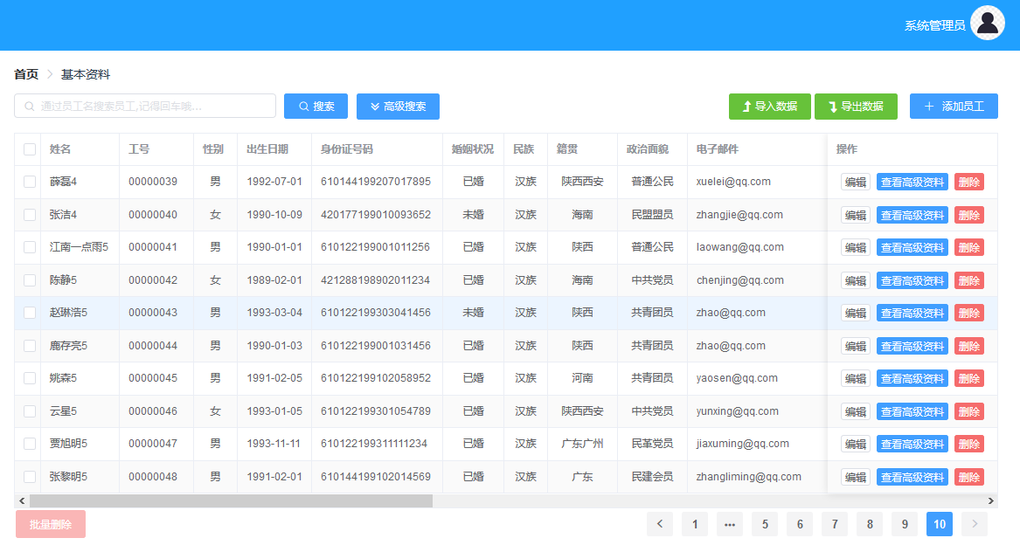This screenshot has height=545, width=1020.
Task: Click ID number 610122199311111234 cell
Action: 374,444
